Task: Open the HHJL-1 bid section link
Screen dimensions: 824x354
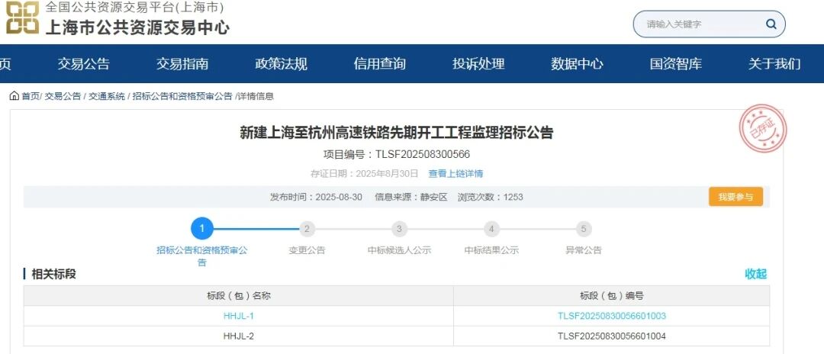Action: pyautogui.click(x=239, y=316)
